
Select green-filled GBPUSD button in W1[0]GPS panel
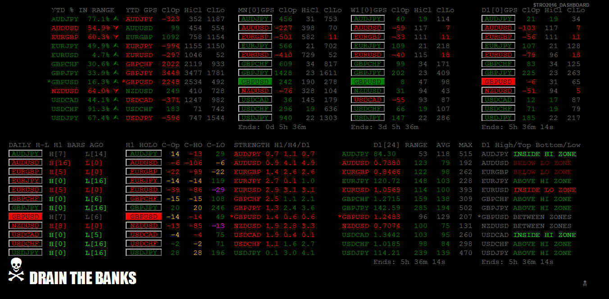pyautogui.click(x=368, y=82)
